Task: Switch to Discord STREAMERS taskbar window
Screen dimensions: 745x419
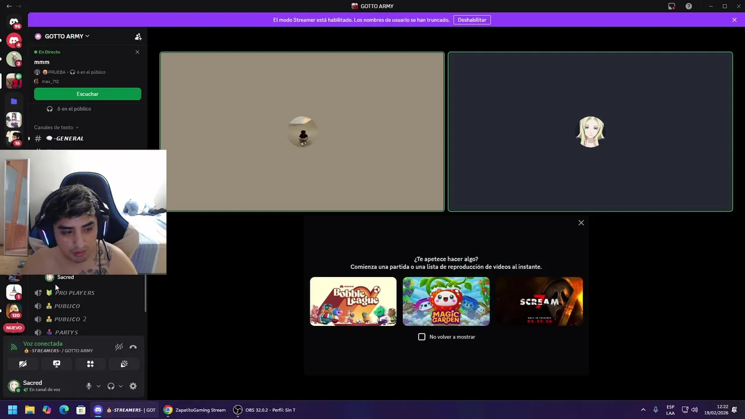Action: click(125, 410)
